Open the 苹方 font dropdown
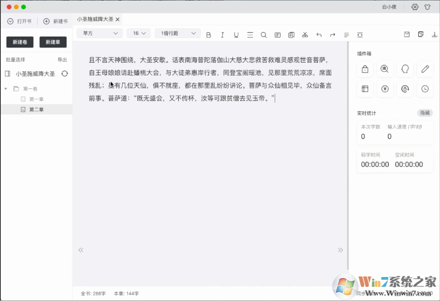This screenshot has width=440, height=301. [100, 33]
